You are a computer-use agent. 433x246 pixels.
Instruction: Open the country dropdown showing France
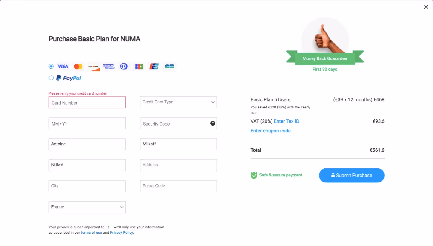click(x=87, y=207)
